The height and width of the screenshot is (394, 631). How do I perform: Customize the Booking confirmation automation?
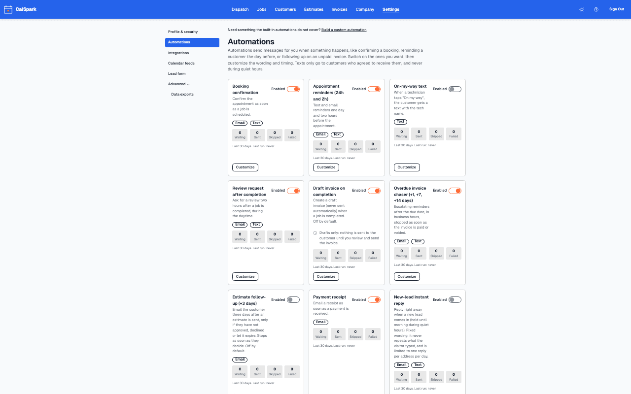tap(245, 167)
